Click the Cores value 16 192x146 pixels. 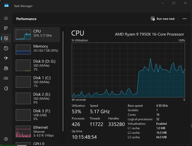pyautogui.click(x=158, y=115)
